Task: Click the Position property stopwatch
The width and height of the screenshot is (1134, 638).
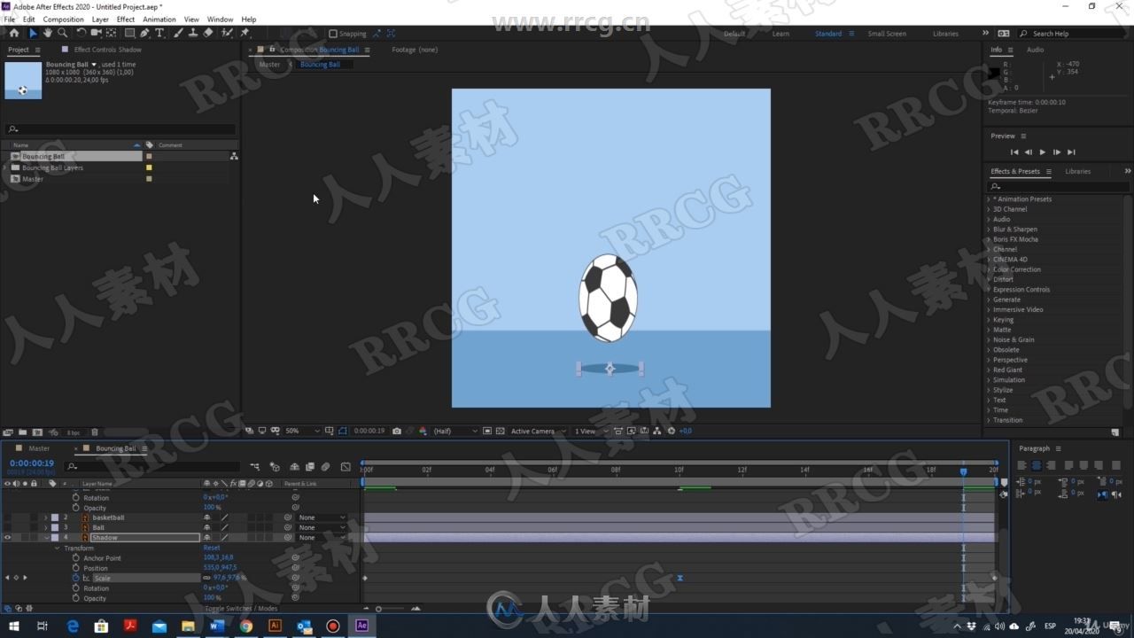Action: coord(76,568)
